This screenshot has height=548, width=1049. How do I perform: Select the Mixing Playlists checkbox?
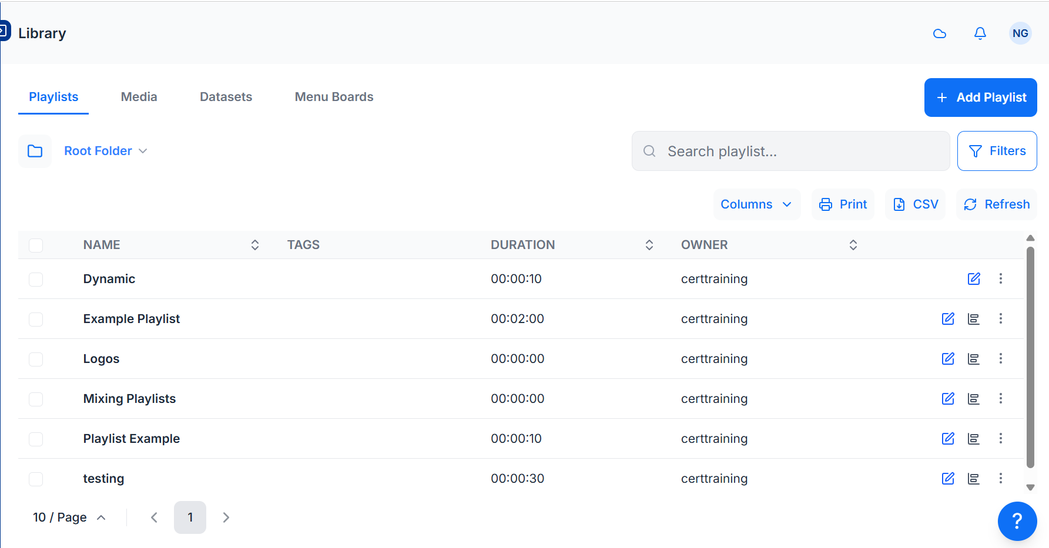click(36, 399)
